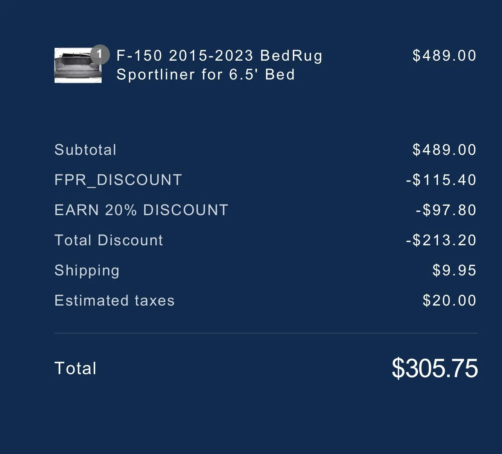Image resolution: width=502 pixels, height=454 pixels.
Task: Click the Sportliner for 6.5' Bed text
Action: click(x=205, y=75)
